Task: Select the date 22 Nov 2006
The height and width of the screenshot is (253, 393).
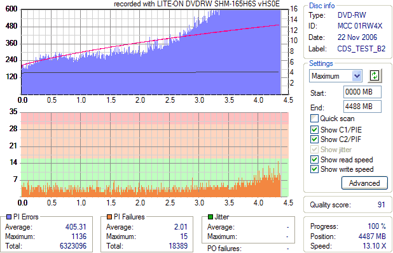Action: pos(357,37)
